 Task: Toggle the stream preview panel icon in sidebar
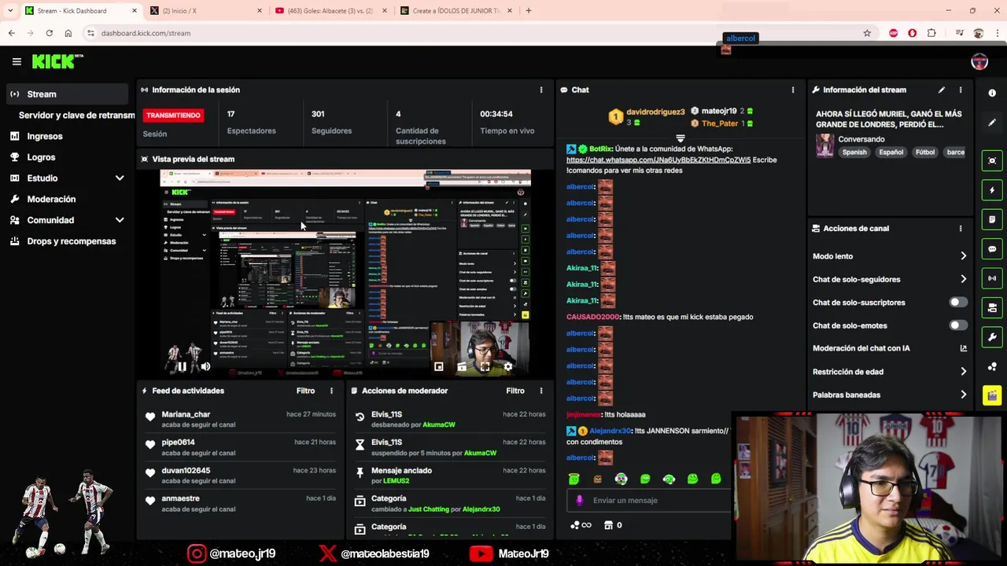tap(992, 160)
